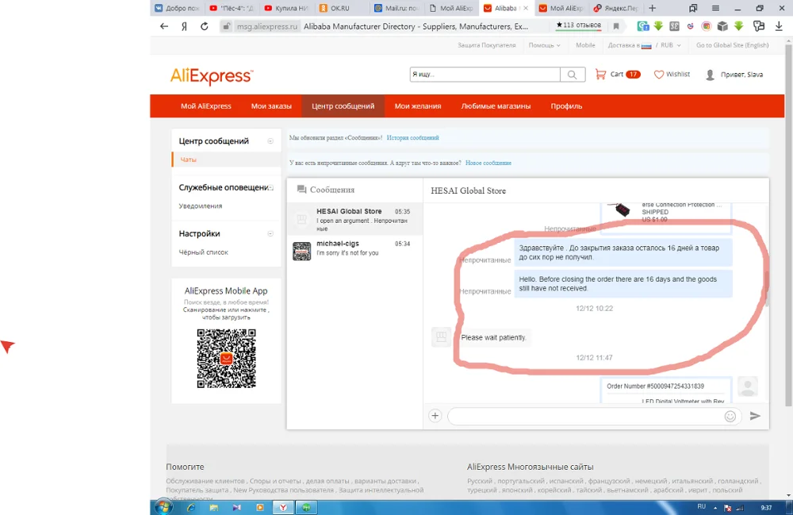
Task: Click the bookmark icon in the address bar
Action: coord(616,26)
